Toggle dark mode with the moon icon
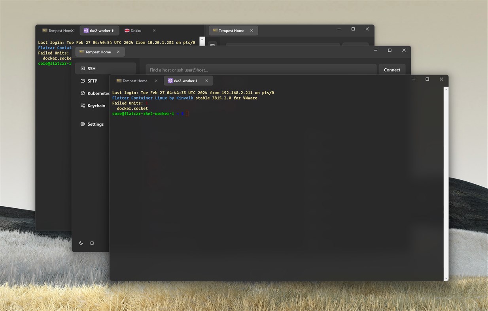 81,243
